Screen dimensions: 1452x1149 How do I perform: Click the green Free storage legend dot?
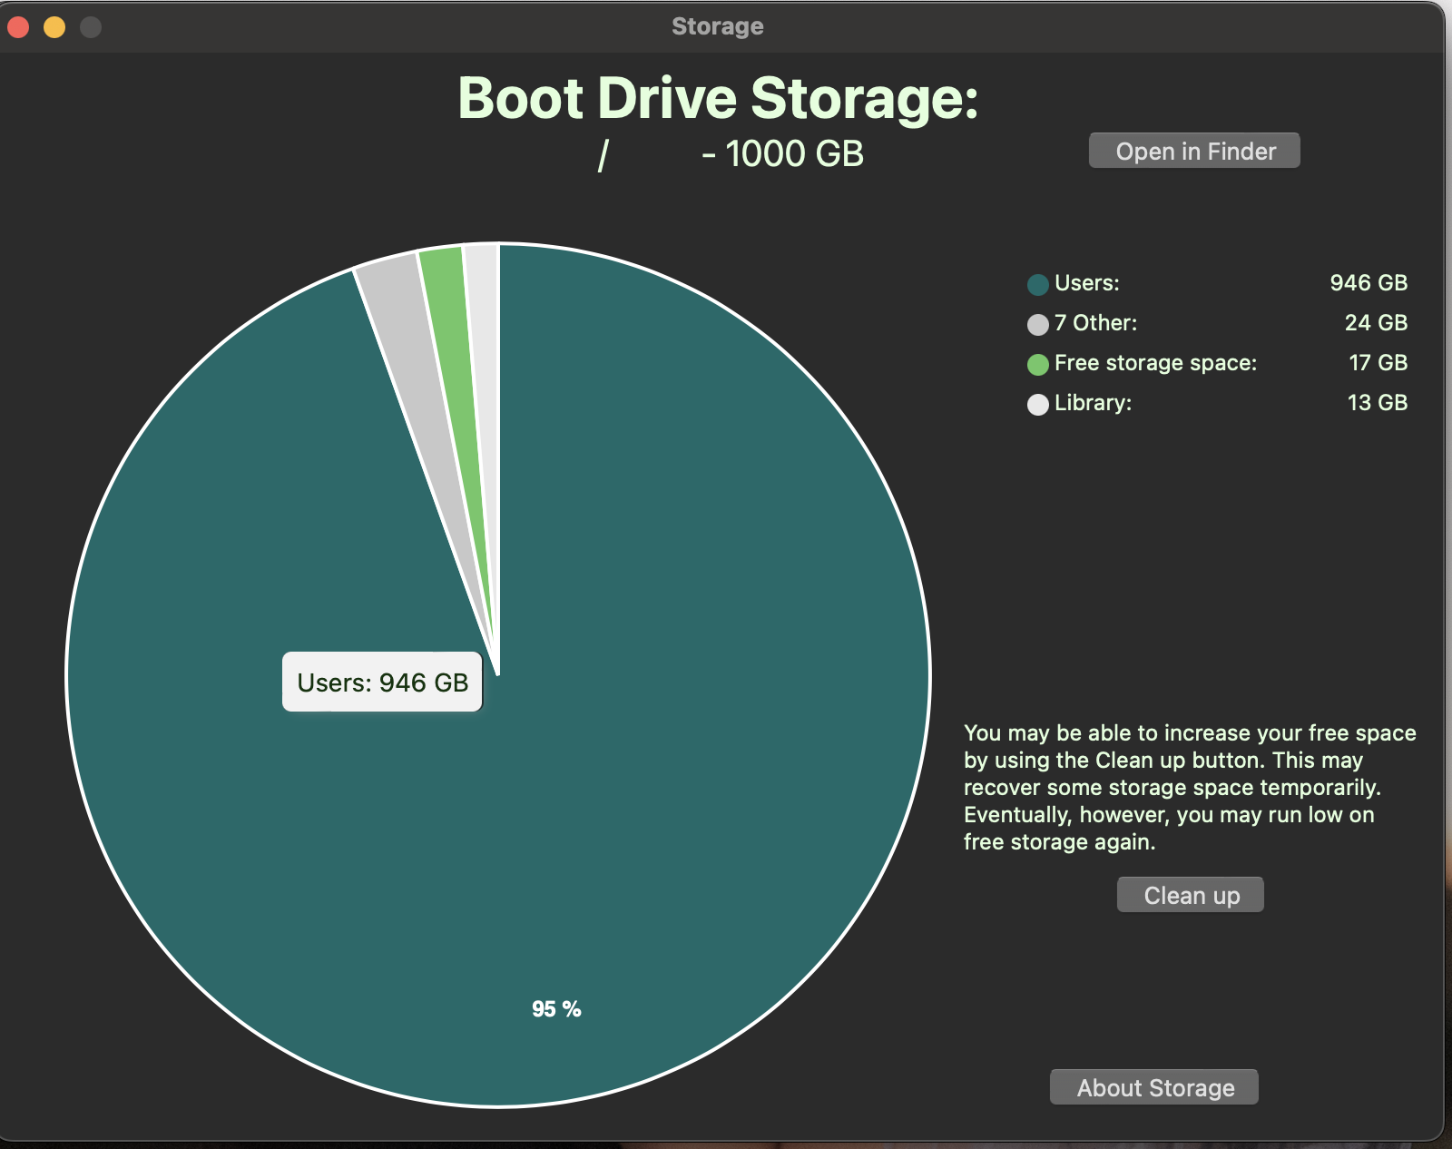[x=1038, y=365]
